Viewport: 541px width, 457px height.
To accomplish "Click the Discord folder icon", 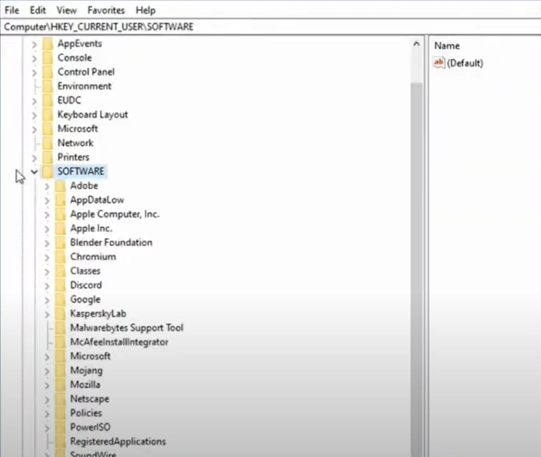I will (x=60, y=285).
